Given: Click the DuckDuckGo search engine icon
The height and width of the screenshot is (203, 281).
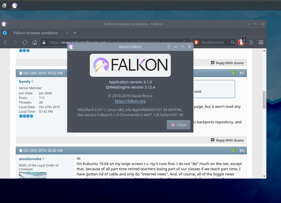Looking at the screenshot, I should (196, 42).
